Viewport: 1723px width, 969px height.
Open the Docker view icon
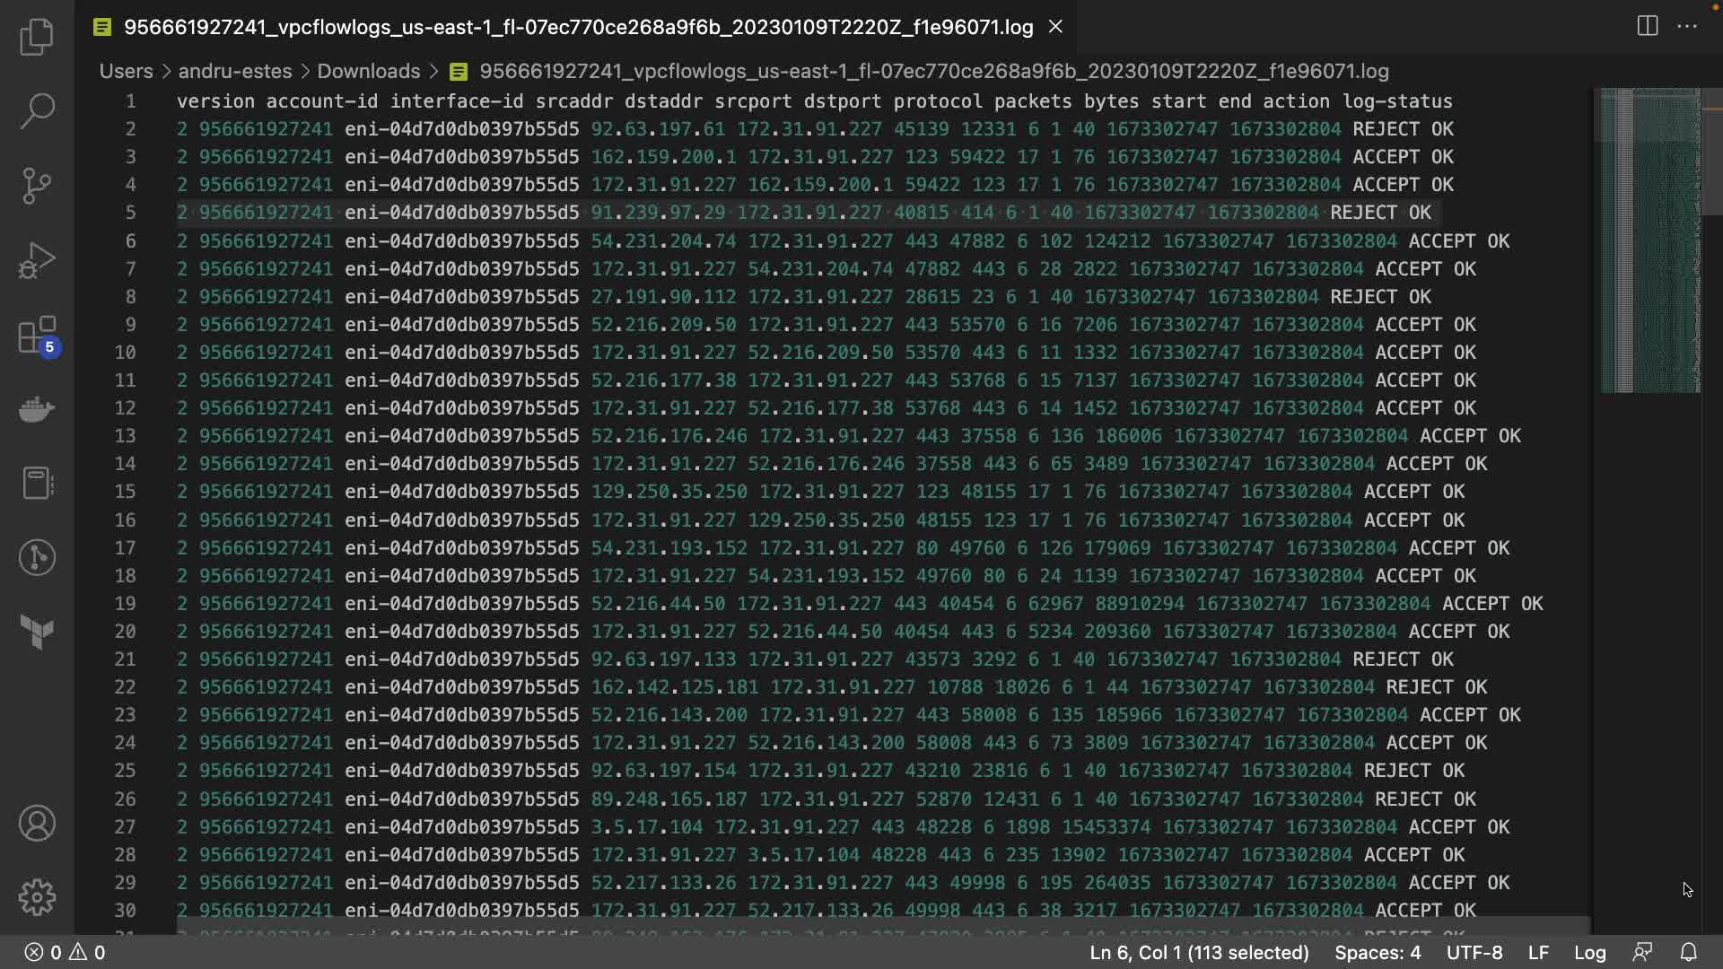point(37,410)
